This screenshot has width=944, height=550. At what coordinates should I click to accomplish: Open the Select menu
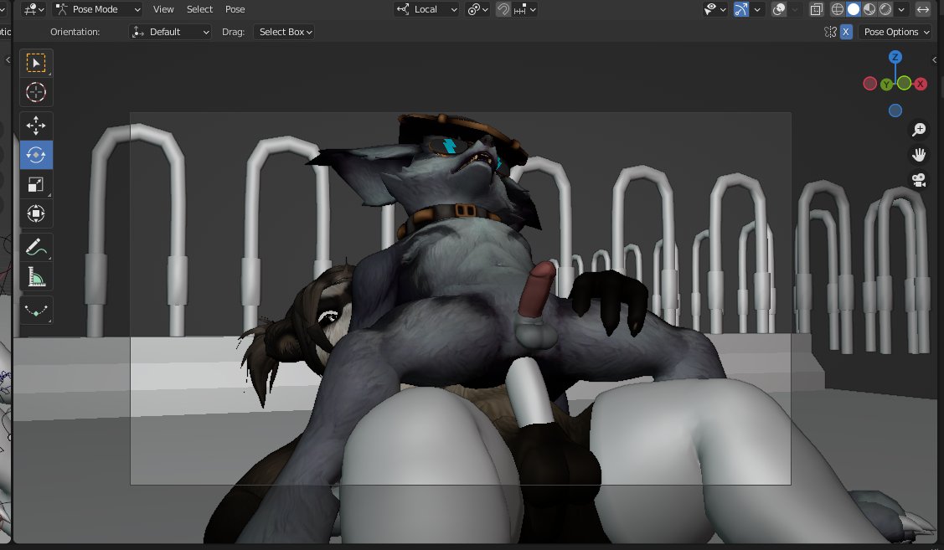(x=200, y=9)
